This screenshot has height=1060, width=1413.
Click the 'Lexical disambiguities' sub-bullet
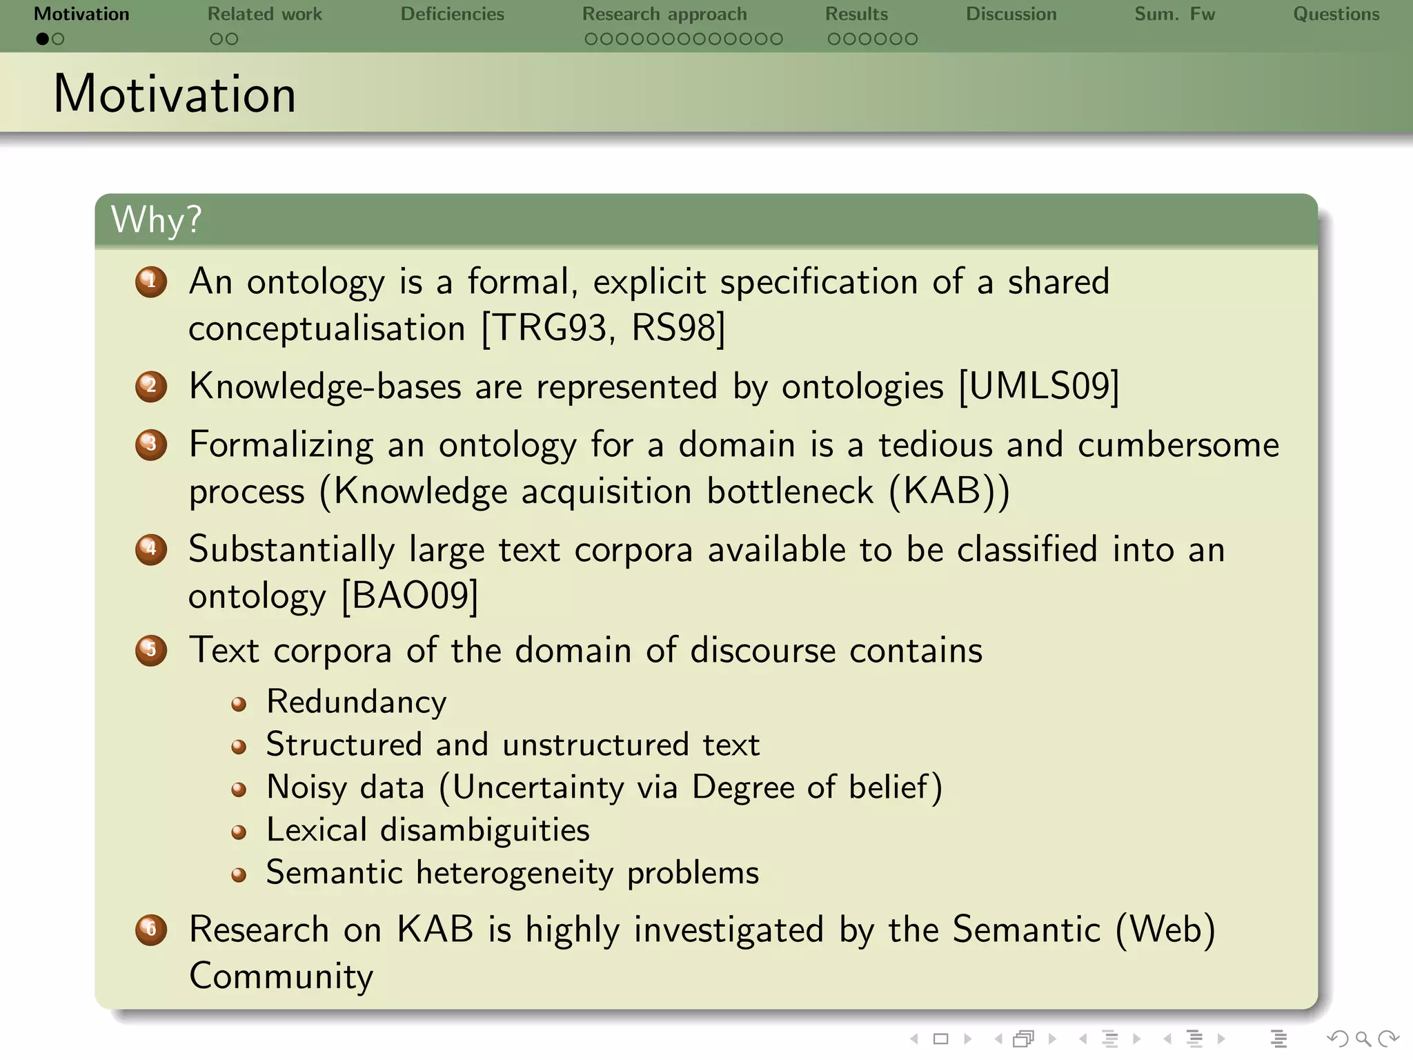428,830
